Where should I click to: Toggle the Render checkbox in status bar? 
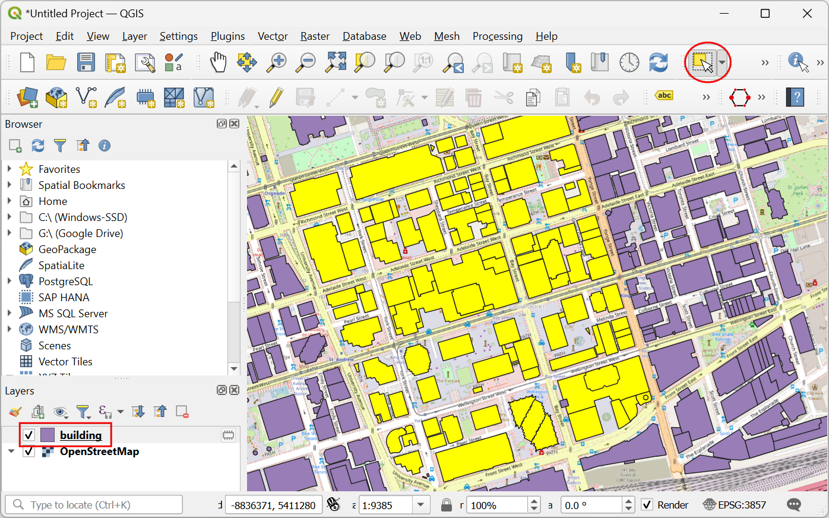647,505
